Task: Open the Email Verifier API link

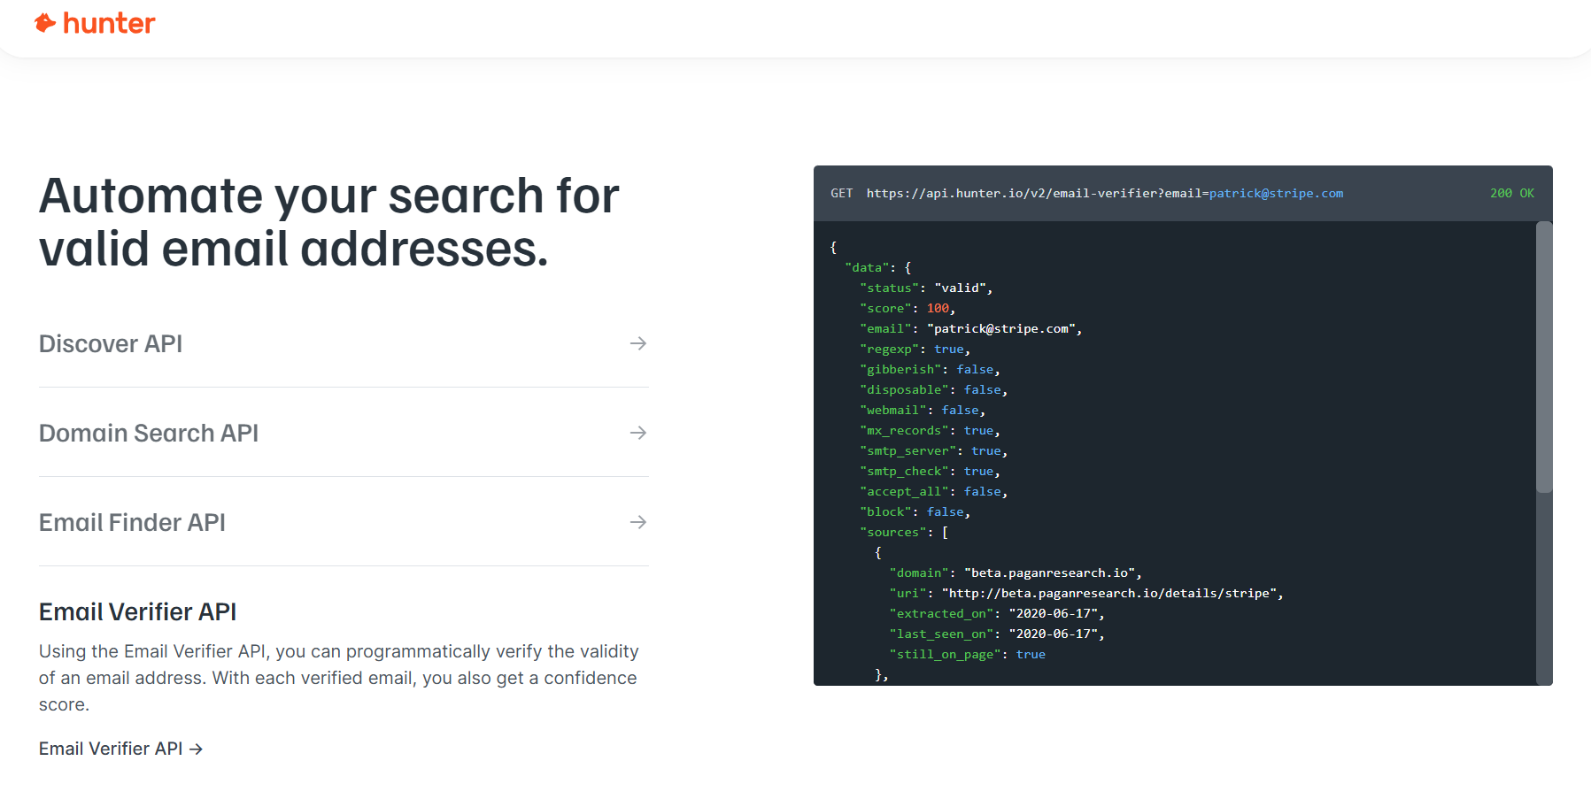Action: pyautogui.click(x=121, y=749)
